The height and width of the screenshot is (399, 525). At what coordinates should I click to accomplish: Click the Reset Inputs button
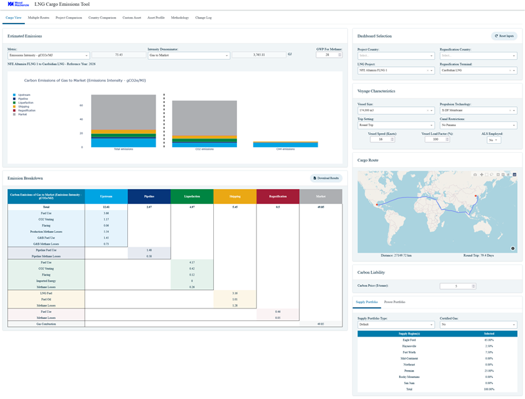[x=504, y=35]
